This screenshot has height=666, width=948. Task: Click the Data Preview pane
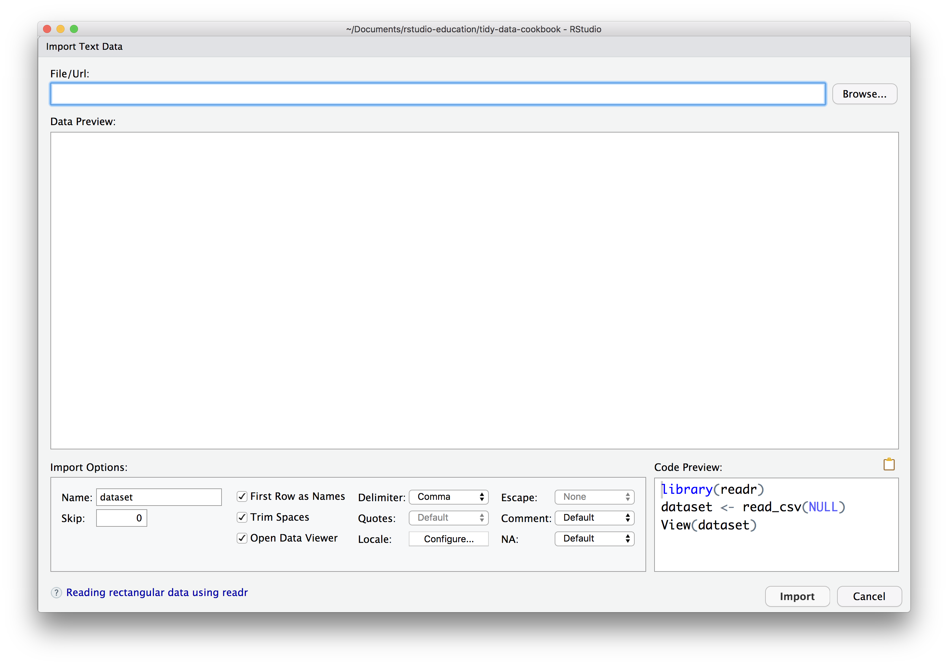click(x=474, y=290)
